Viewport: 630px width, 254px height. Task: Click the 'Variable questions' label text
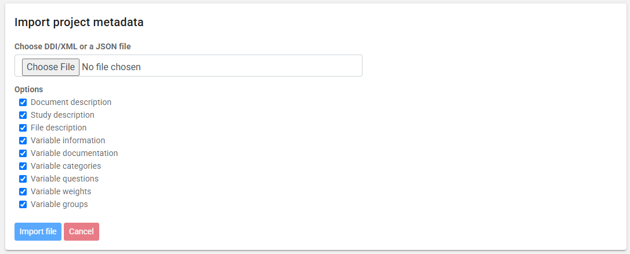[64, 179]
